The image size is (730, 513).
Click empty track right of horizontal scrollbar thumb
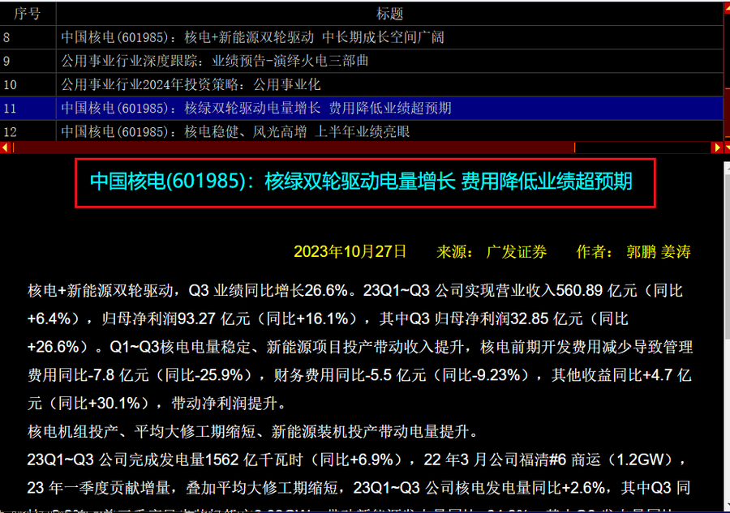pyautogui.click(x=641, y=147)
